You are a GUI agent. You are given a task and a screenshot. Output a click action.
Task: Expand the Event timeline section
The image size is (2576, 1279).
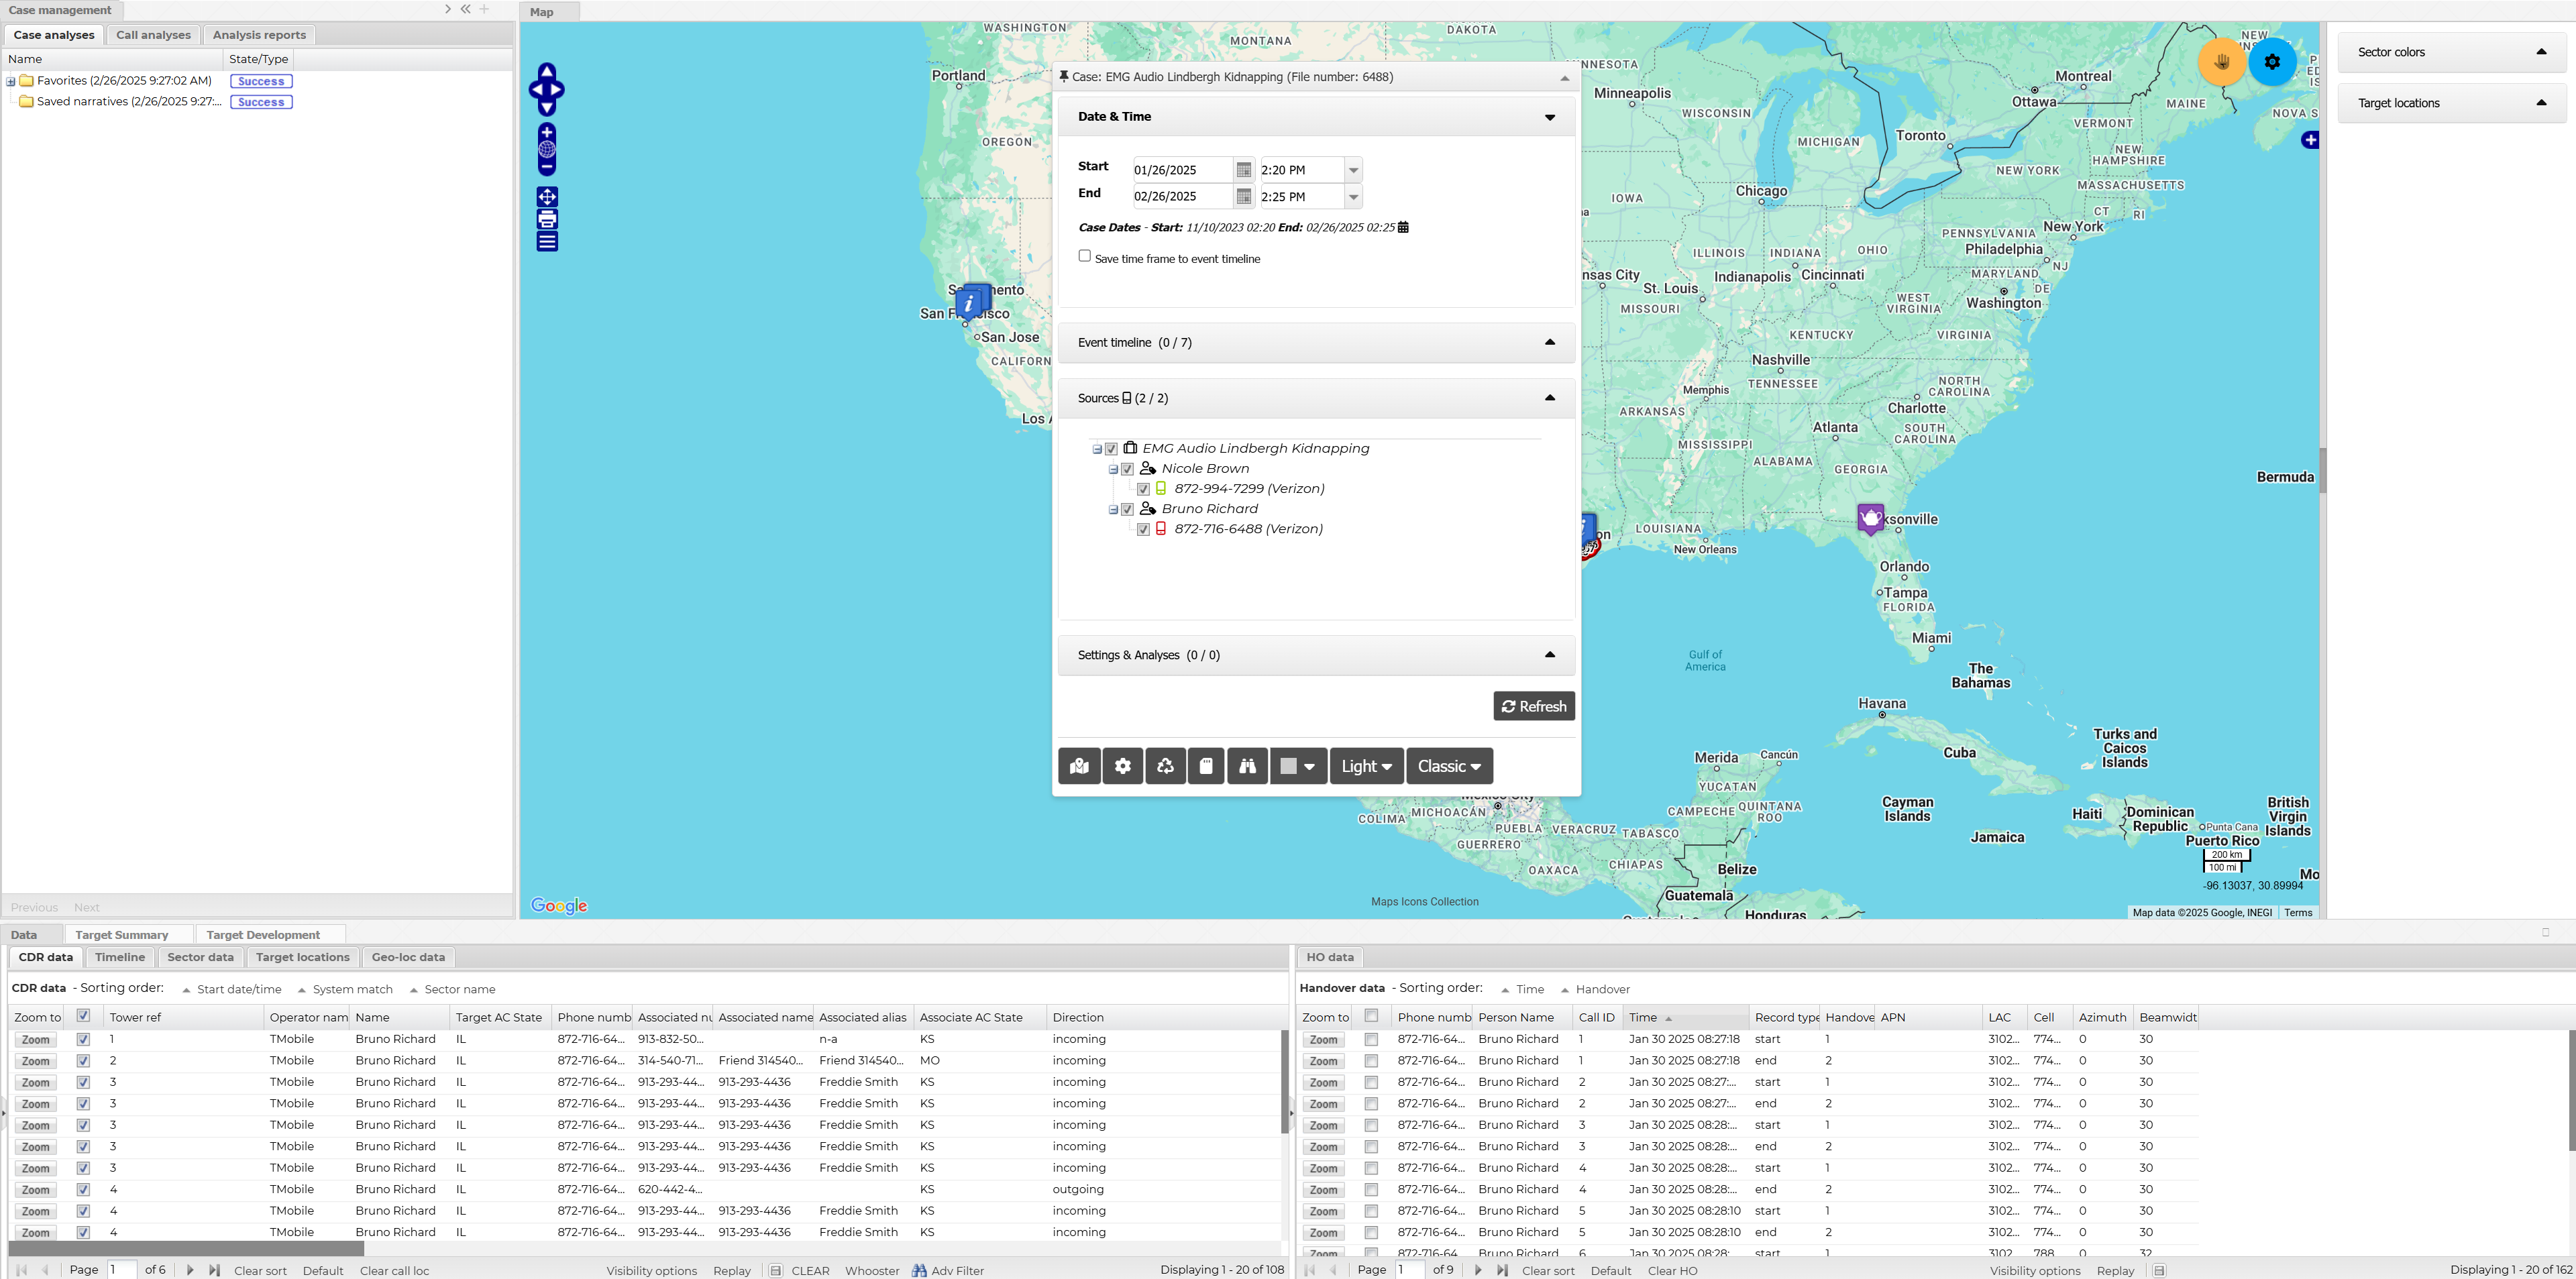tap(1550, 342)
